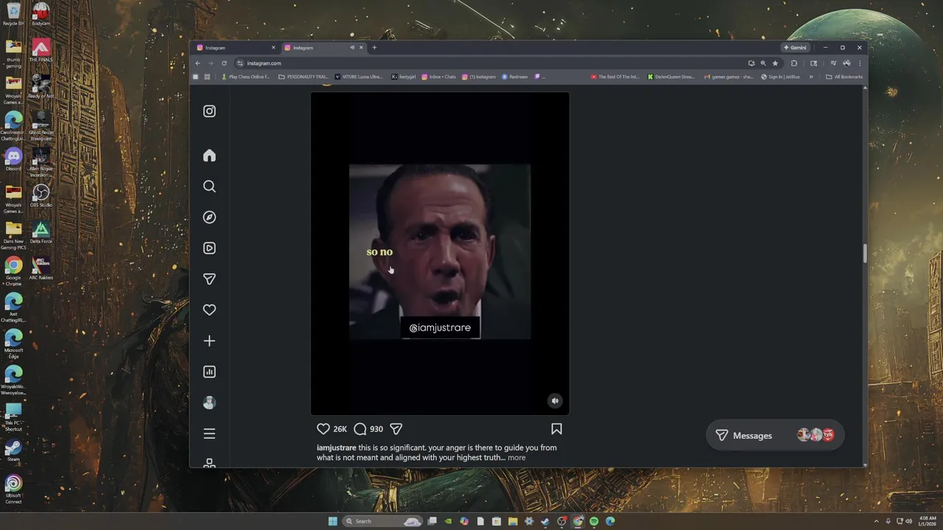Open the All Bookmarks folder

[844, 77]
